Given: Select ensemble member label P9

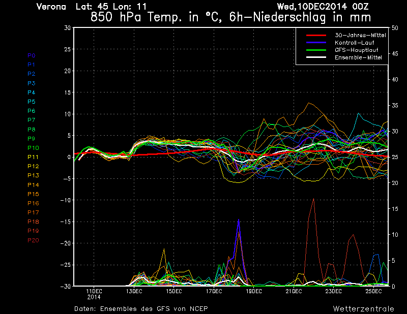Looking at the screenshot, I should tap(32, 139).
